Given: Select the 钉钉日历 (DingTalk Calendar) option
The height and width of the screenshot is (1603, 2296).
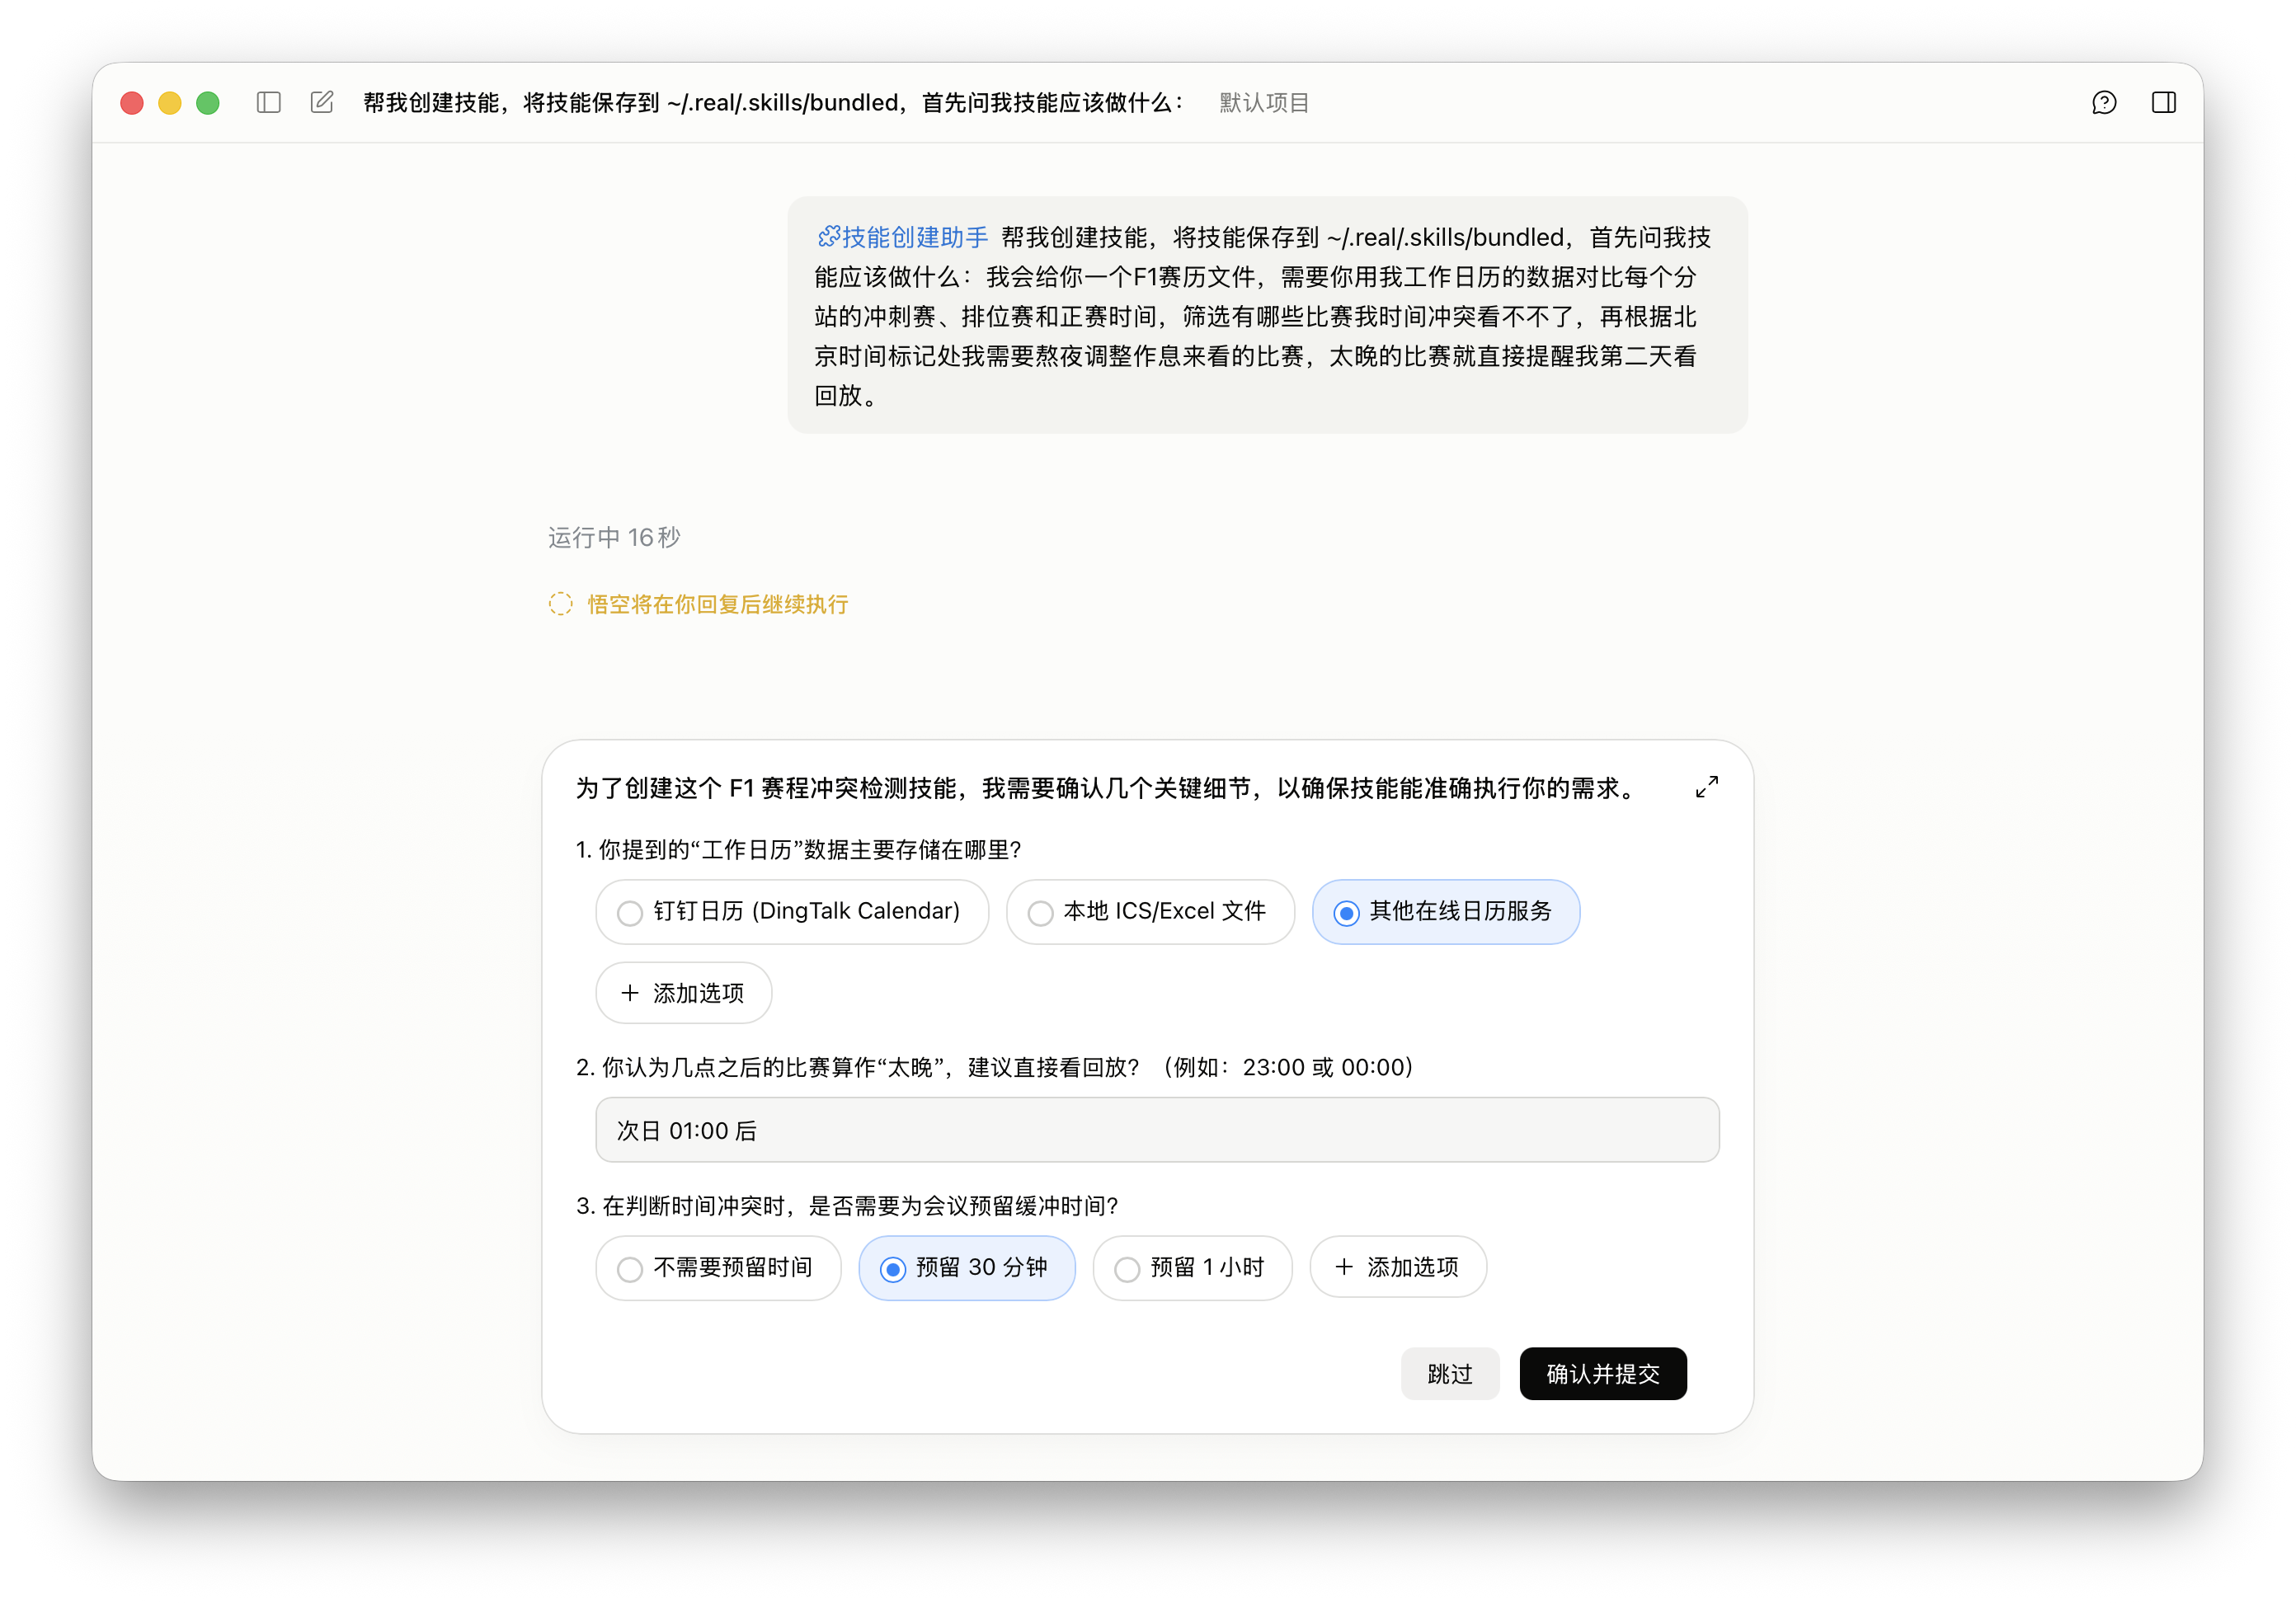Looking at the screenshot, I should point(792,911).
